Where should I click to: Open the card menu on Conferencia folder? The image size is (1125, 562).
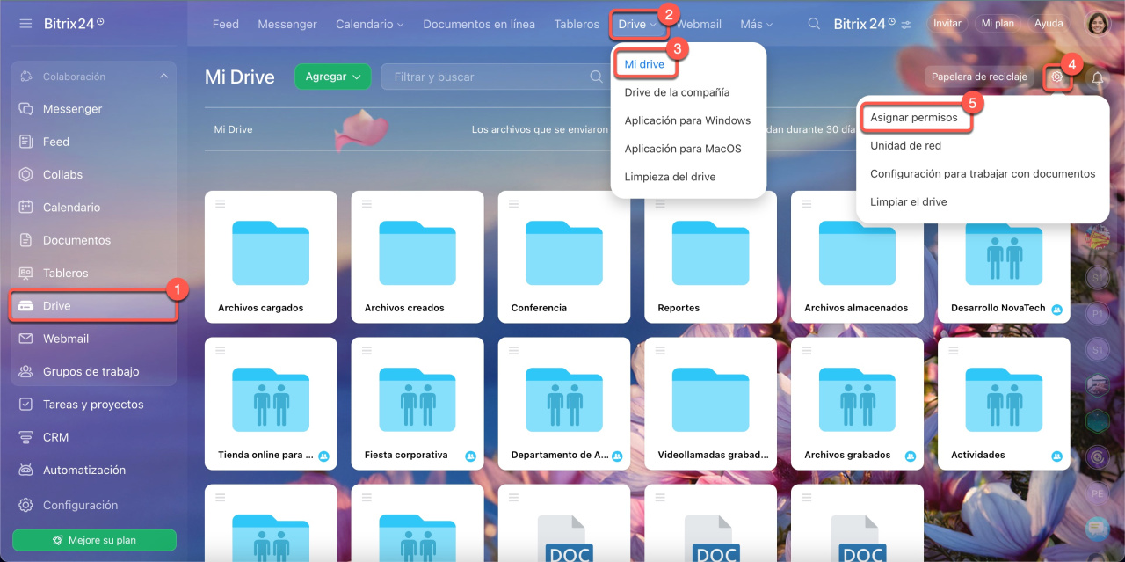point(514,203)
